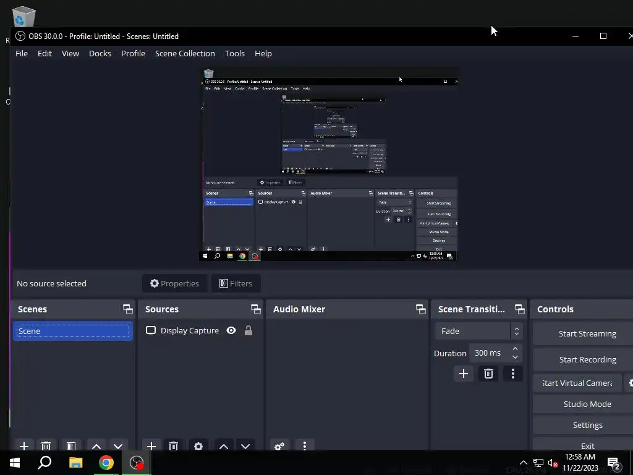Click the preview canvas display capture

tap(329, 165)
